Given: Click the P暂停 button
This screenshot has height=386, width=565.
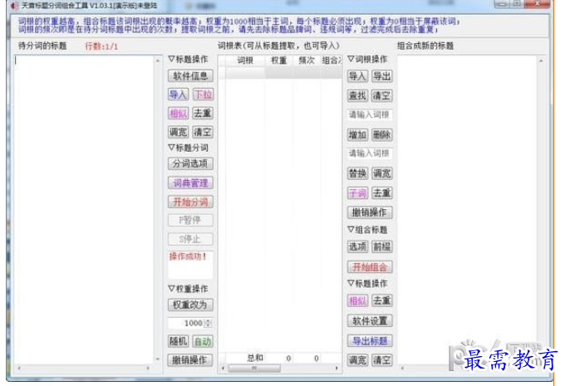Looking at the screenshot, I should [190, 220].
